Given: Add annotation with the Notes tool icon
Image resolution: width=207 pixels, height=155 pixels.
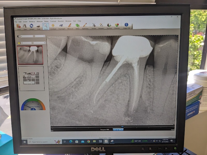Looking at the screenshot, I should (77, 26).
